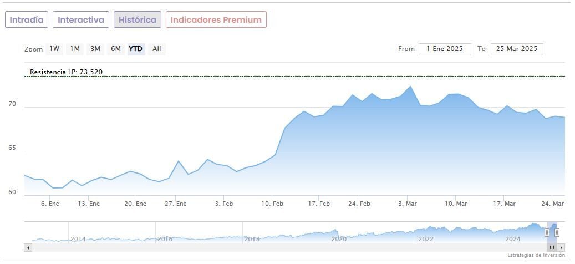The image size is (575, 264).
Task: Click the From date field
Action: pyautogui.click(x=445, y=49)
